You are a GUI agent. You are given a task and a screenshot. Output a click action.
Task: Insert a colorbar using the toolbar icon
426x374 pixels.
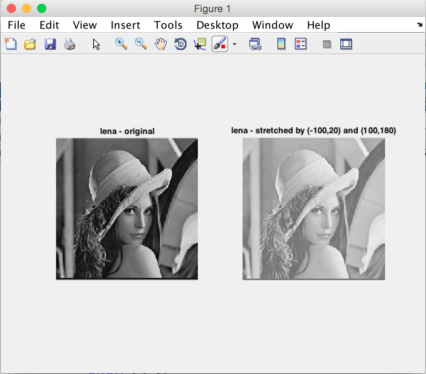pos(281,44)
